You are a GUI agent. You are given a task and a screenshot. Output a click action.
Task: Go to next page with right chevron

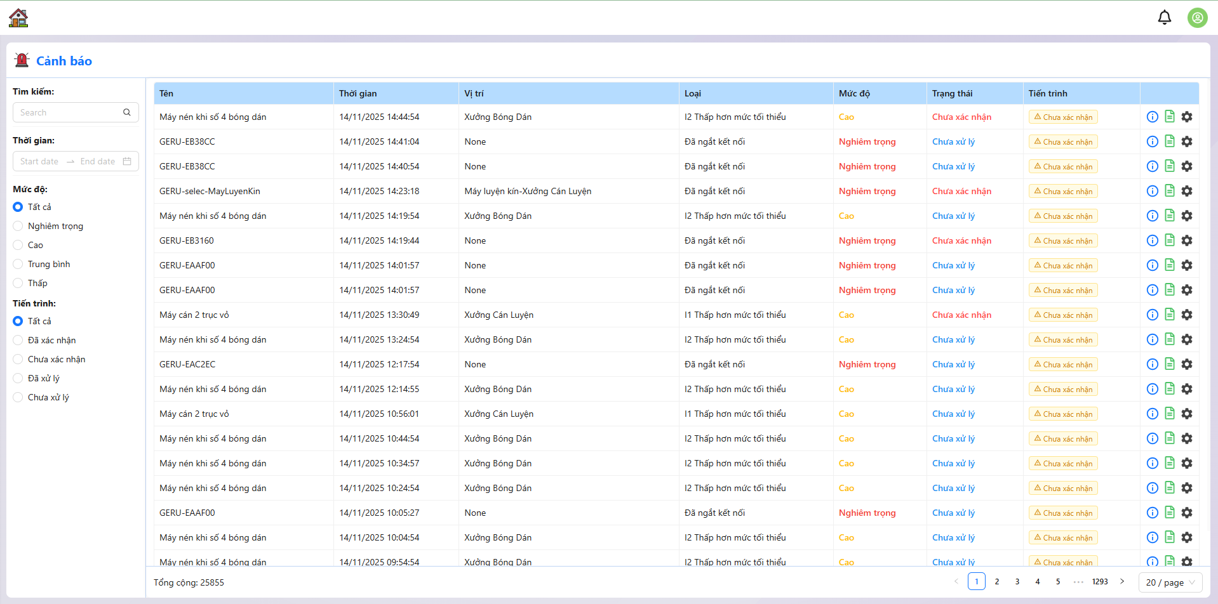(x=1122, y=581)
